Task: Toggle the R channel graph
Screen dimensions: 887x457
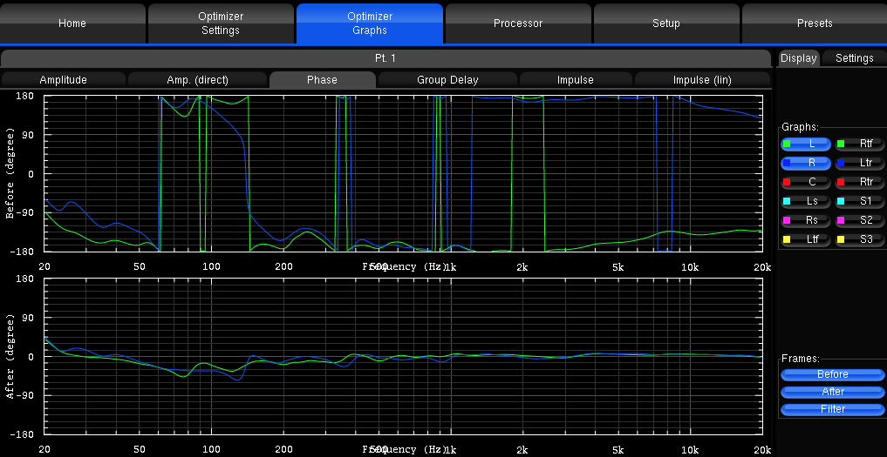Action: tap(805, 163)
